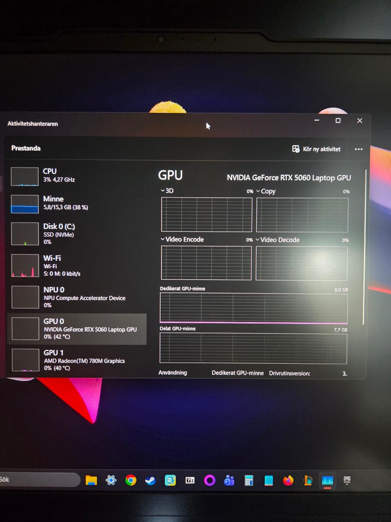Launch Steam from the taskbar
Viewport: 391px width, 522px height.
(150, 480)
